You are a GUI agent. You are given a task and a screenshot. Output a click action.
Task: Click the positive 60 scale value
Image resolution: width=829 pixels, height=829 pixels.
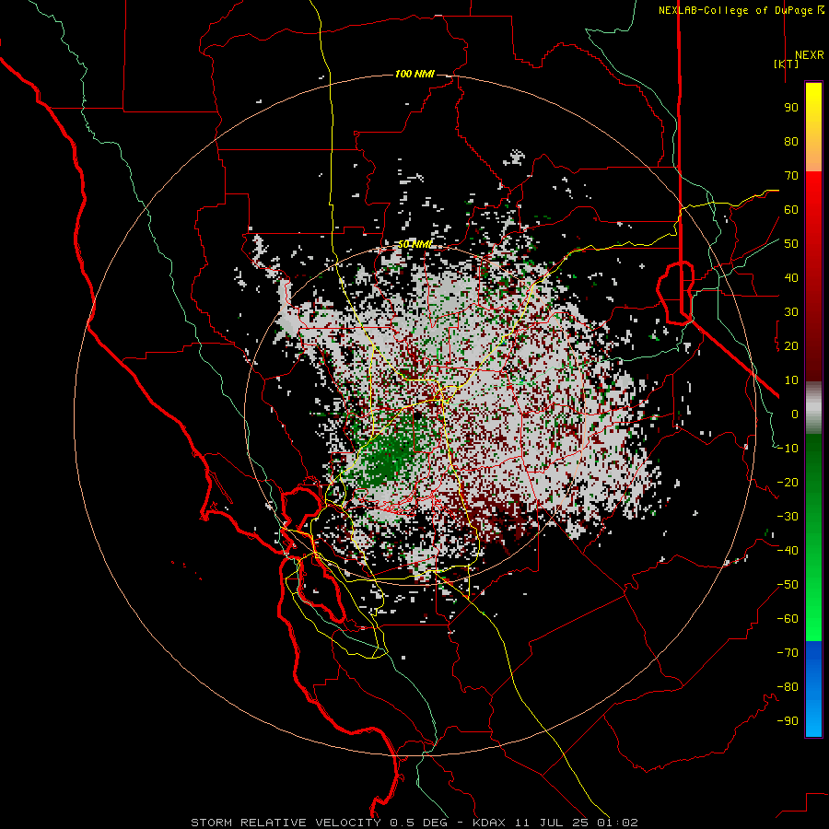click(x=791, y=209)
